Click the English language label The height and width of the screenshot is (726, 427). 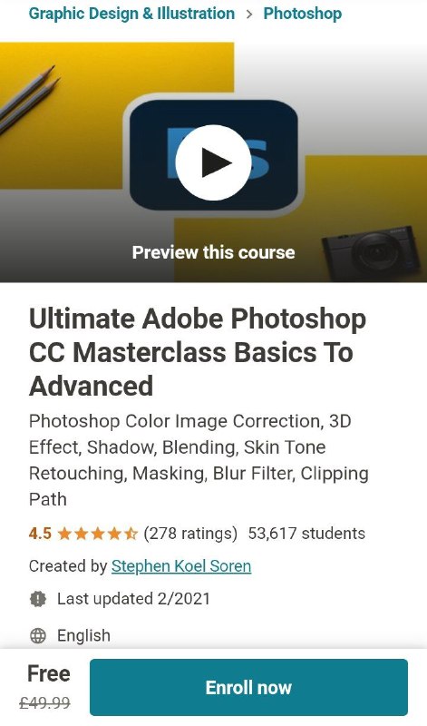point(83,636)
